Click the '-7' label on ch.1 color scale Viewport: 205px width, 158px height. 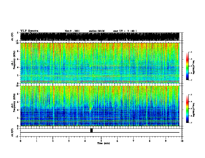point(191,80)
